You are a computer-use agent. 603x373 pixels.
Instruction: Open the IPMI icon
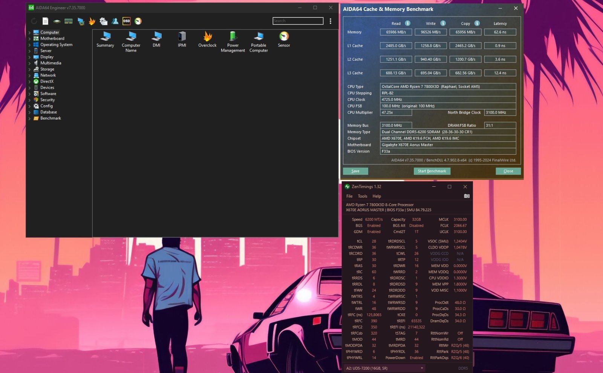pyautogui.click(x=182, y=39)
